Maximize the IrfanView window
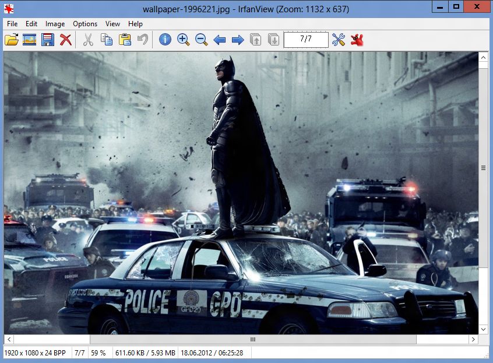Viewport: 493px width, 363px height. pos(456,6)
